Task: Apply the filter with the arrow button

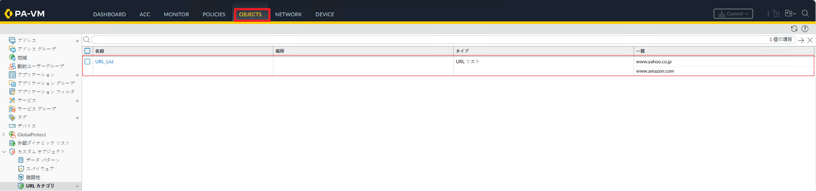Action: [x=801, y=40]
